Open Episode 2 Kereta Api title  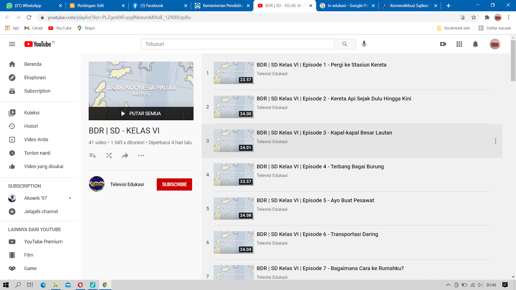coord(334,99)
